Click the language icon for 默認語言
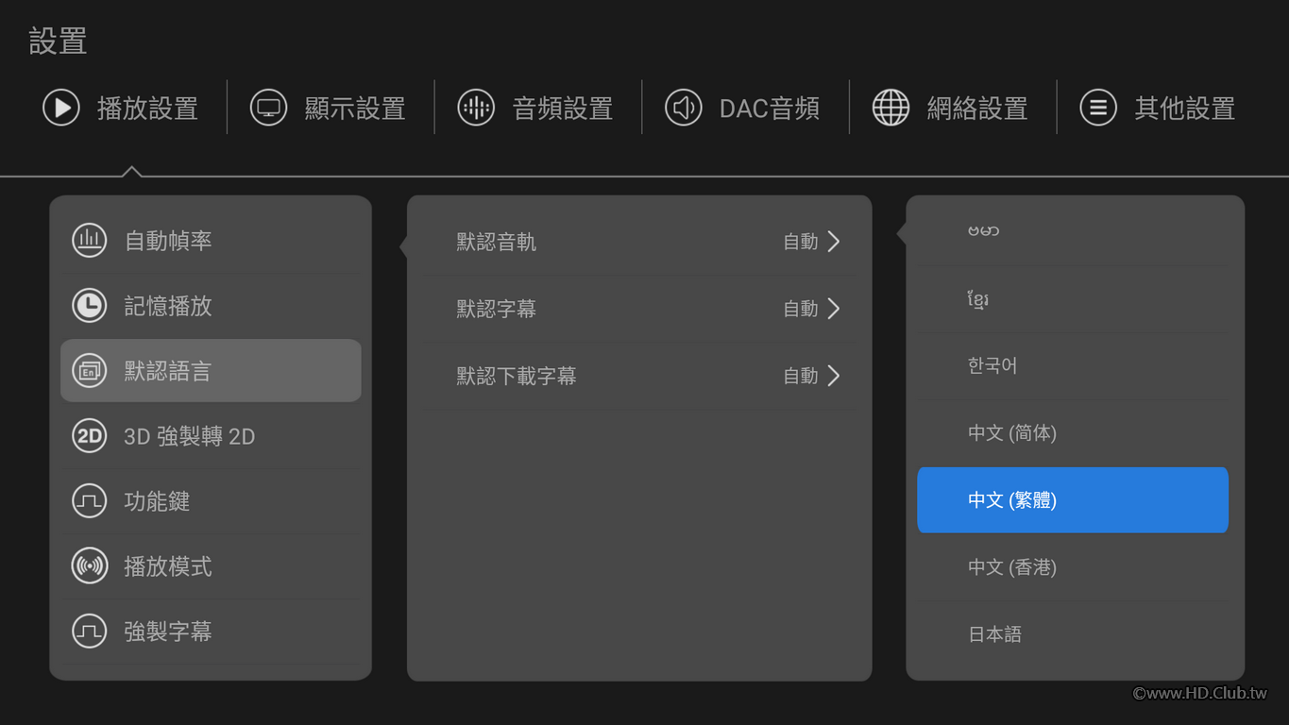 click(90, 371)
